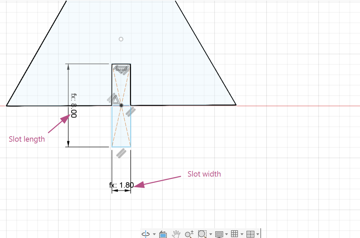
Task: Select the midpoint triangle constraint glyph left of origin
Action: coord(116,100)
